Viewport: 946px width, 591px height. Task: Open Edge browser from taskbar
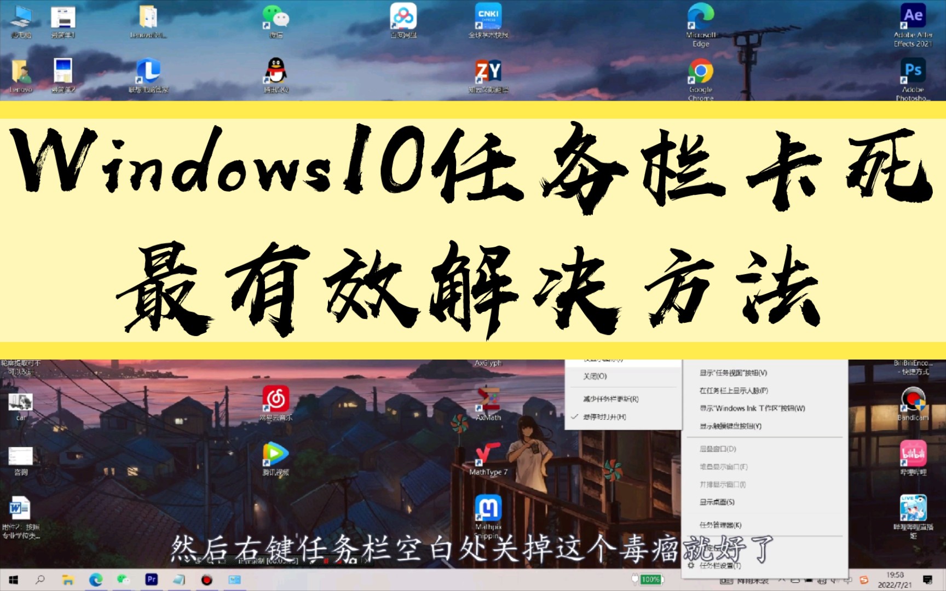click(96, 580)
